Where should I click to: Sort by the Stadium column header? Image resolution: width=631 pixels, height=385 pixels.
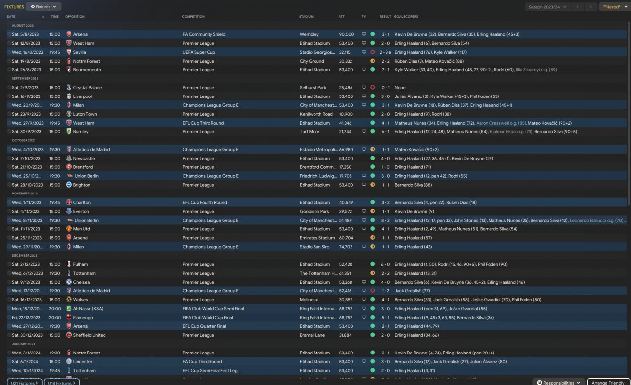coord(306,17)
